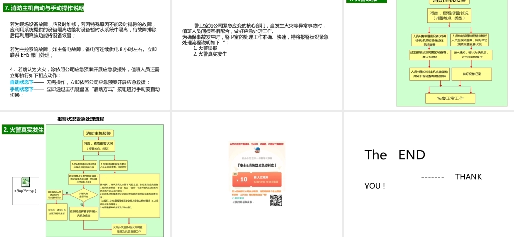514x237 pixels.
Task: Select the '7. 消防主机自动与手动操作说明' green heading
Action: [x=44, y=8]
